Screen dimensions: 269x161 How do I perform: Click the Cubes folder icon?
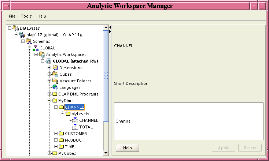point(55,74)
